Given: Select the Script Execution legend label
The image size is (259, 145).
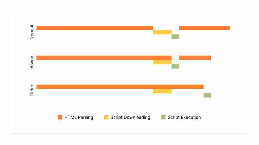Looking at the screenshot, I should pyautogui.click(x=184, y=117).
